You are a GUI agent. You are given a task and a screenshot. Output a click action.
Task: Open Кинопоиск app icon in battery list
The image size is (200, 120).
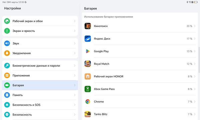pyautogui.click(x=88, y=26)
